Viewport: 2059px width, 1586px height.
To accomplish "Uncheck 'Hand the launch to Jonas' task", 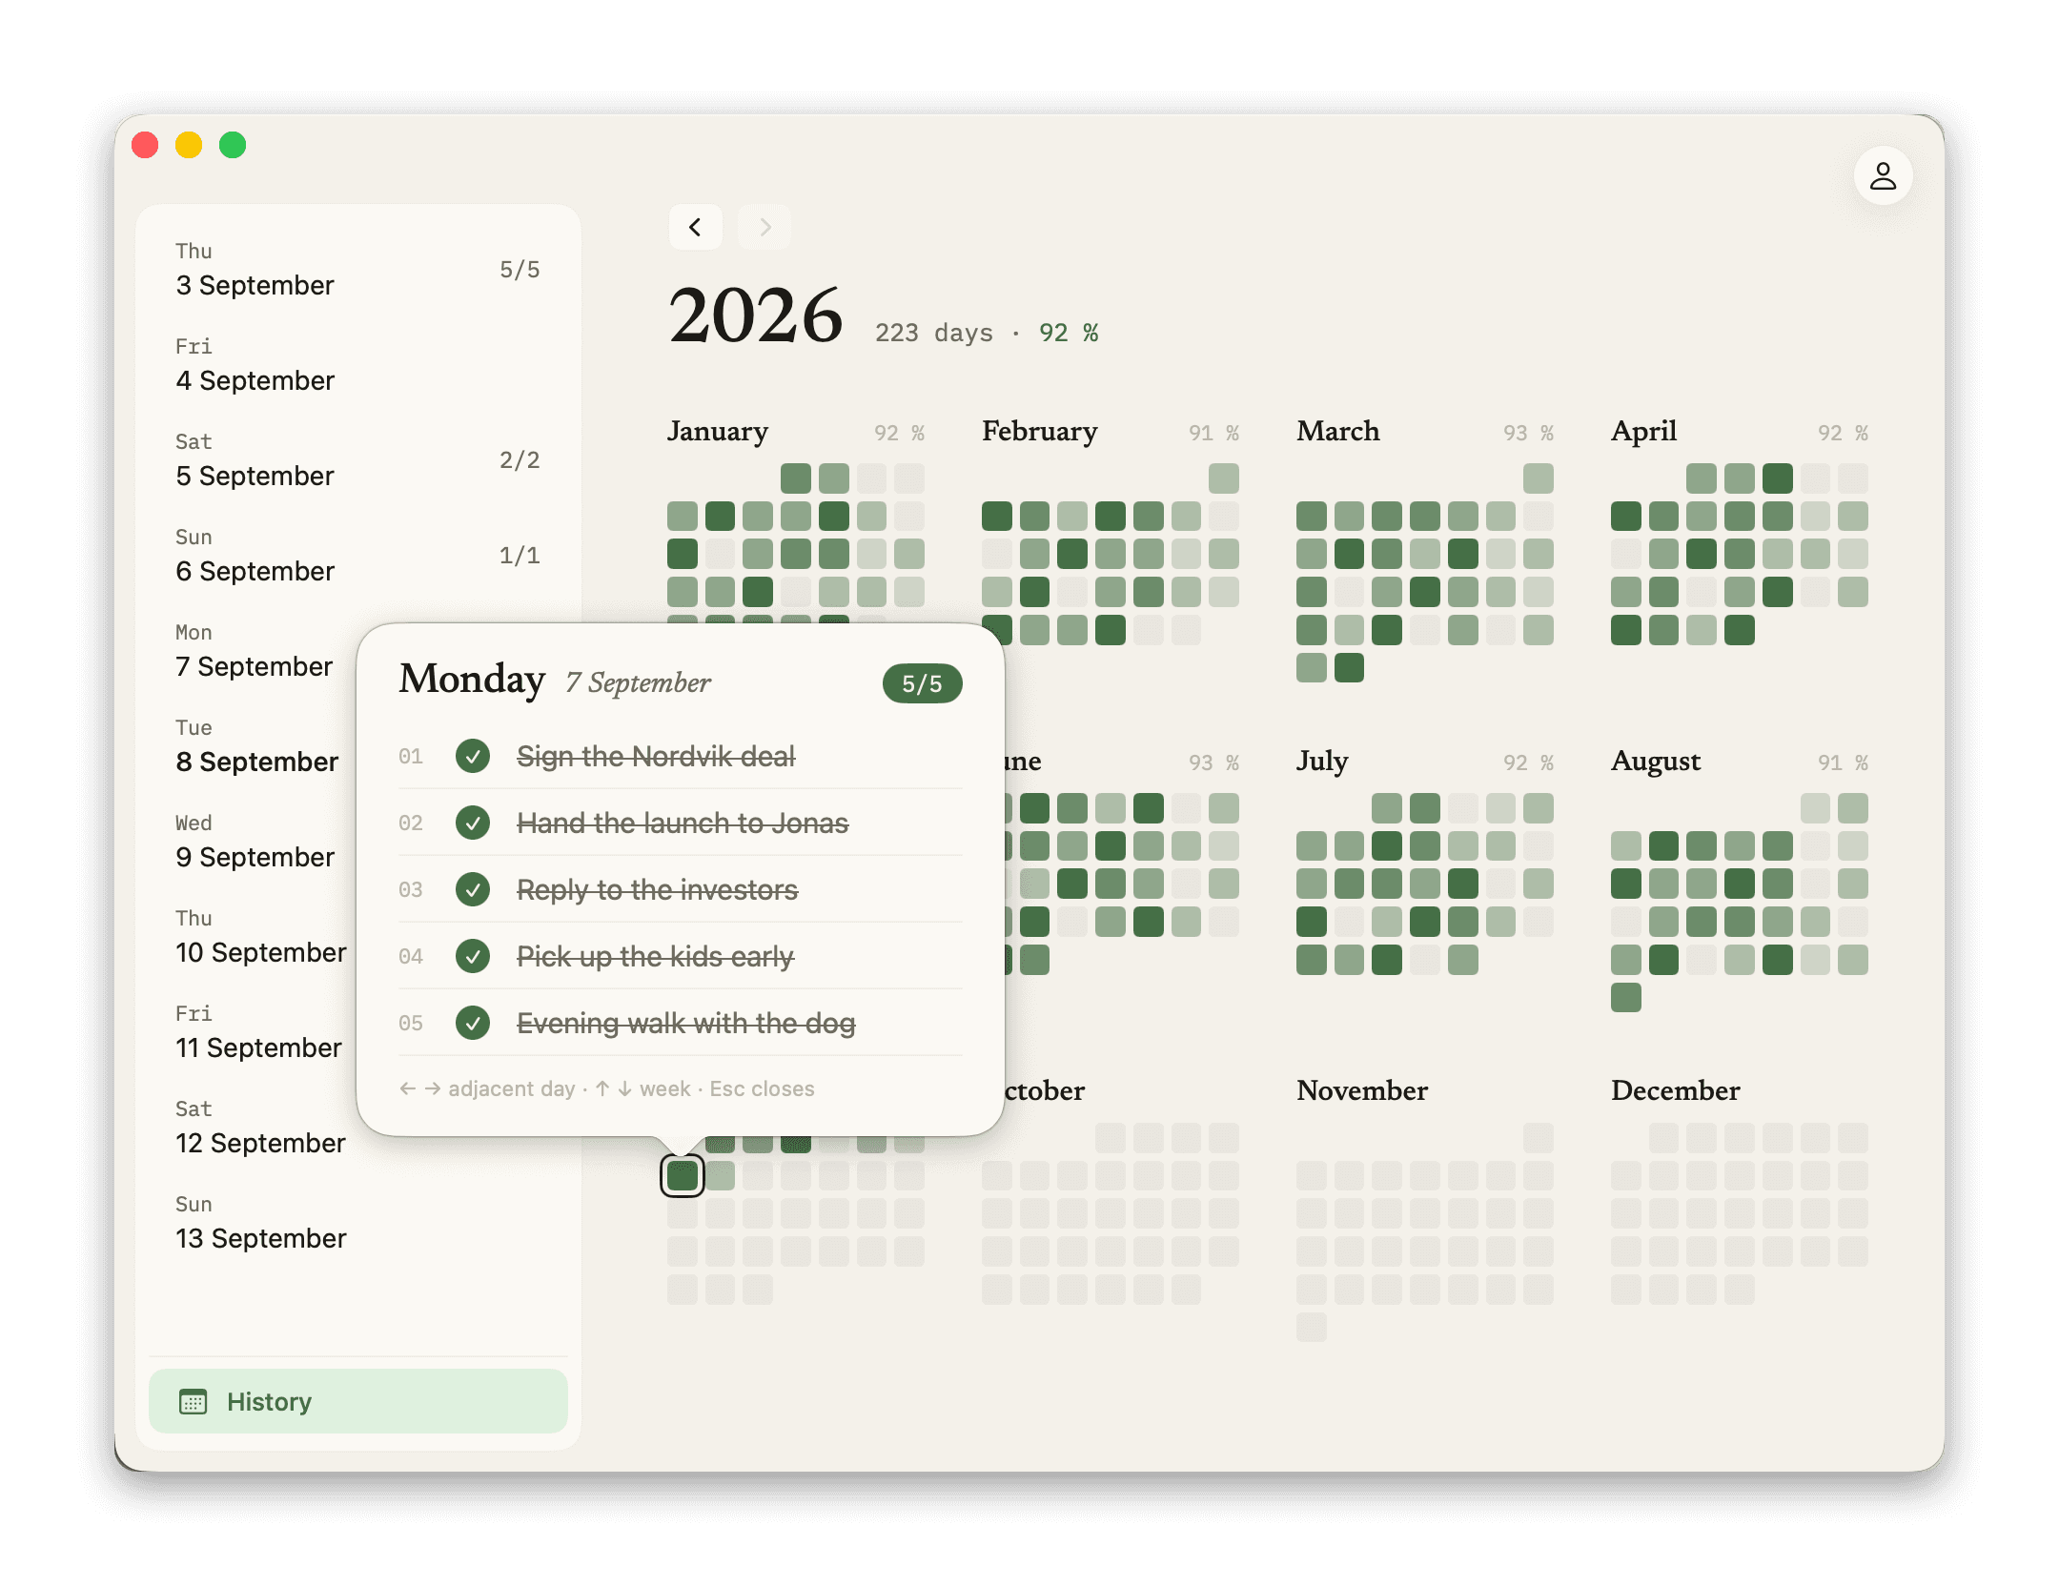I will tap(473, 823).
